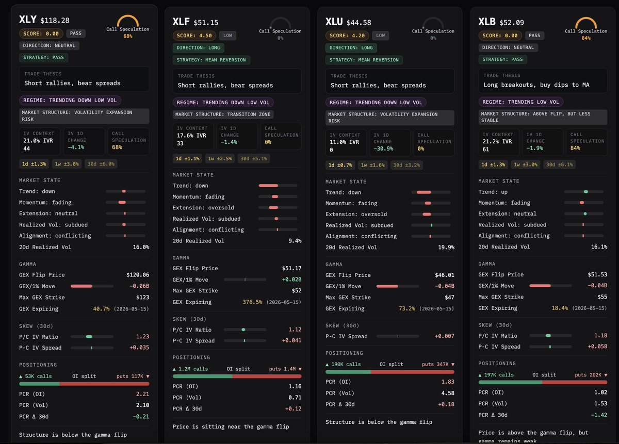Select XLF 1w ±2.5% range chip

pos(220,158)
